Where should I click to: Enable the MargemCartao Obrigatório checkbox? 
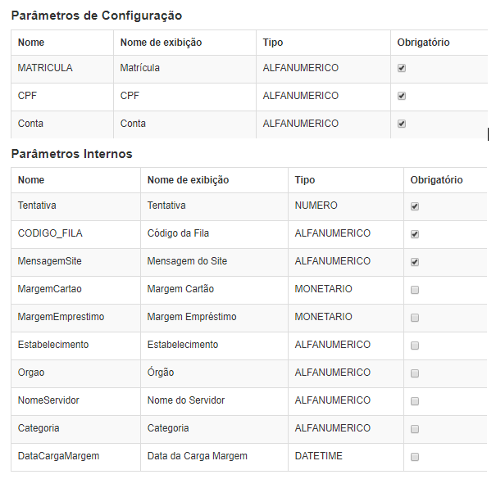click(415, 290)
